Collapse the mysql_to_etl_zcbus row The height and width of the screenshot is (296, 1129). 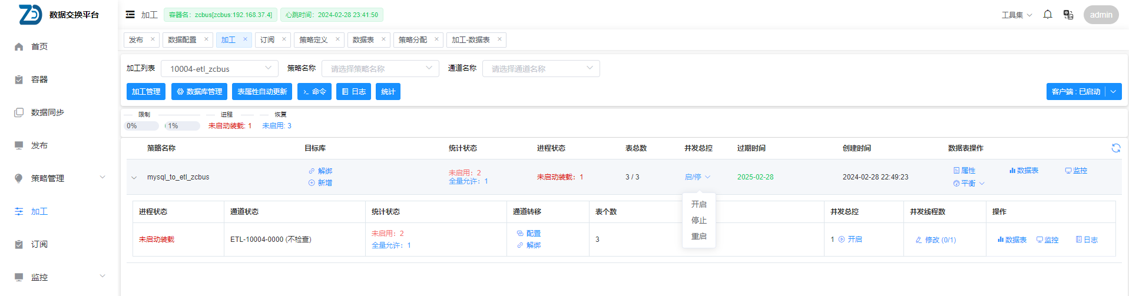tap(134, 177)
